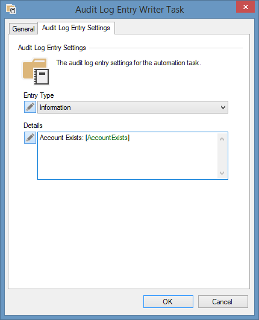
Task: Click the Audit Log Entry Writer Task title
Action: point(129,10)
